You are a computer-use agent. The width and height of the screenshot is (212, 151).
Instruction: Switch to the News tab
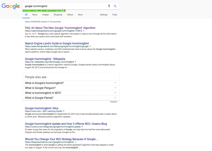click(x=35, y=15)
